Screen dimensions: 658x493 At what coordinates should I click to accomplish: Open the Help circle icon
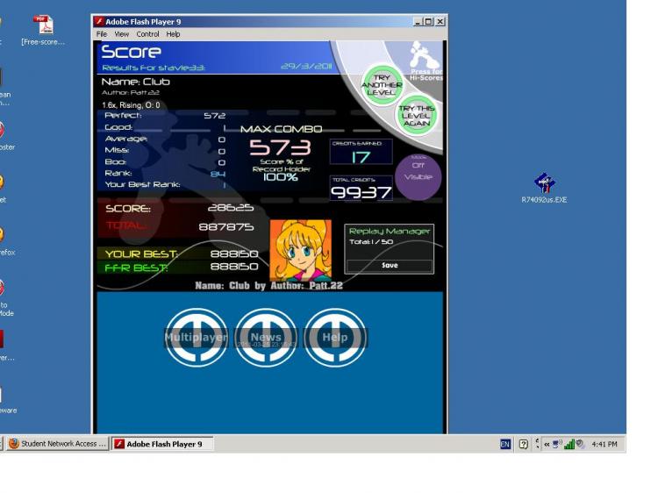pyautogui.click(x=335, y=338)
